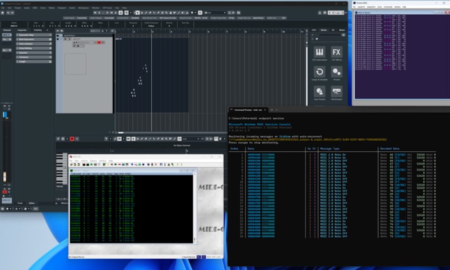
Task: Open the Options menu in MIDI-OX
Action: (93, 161)
